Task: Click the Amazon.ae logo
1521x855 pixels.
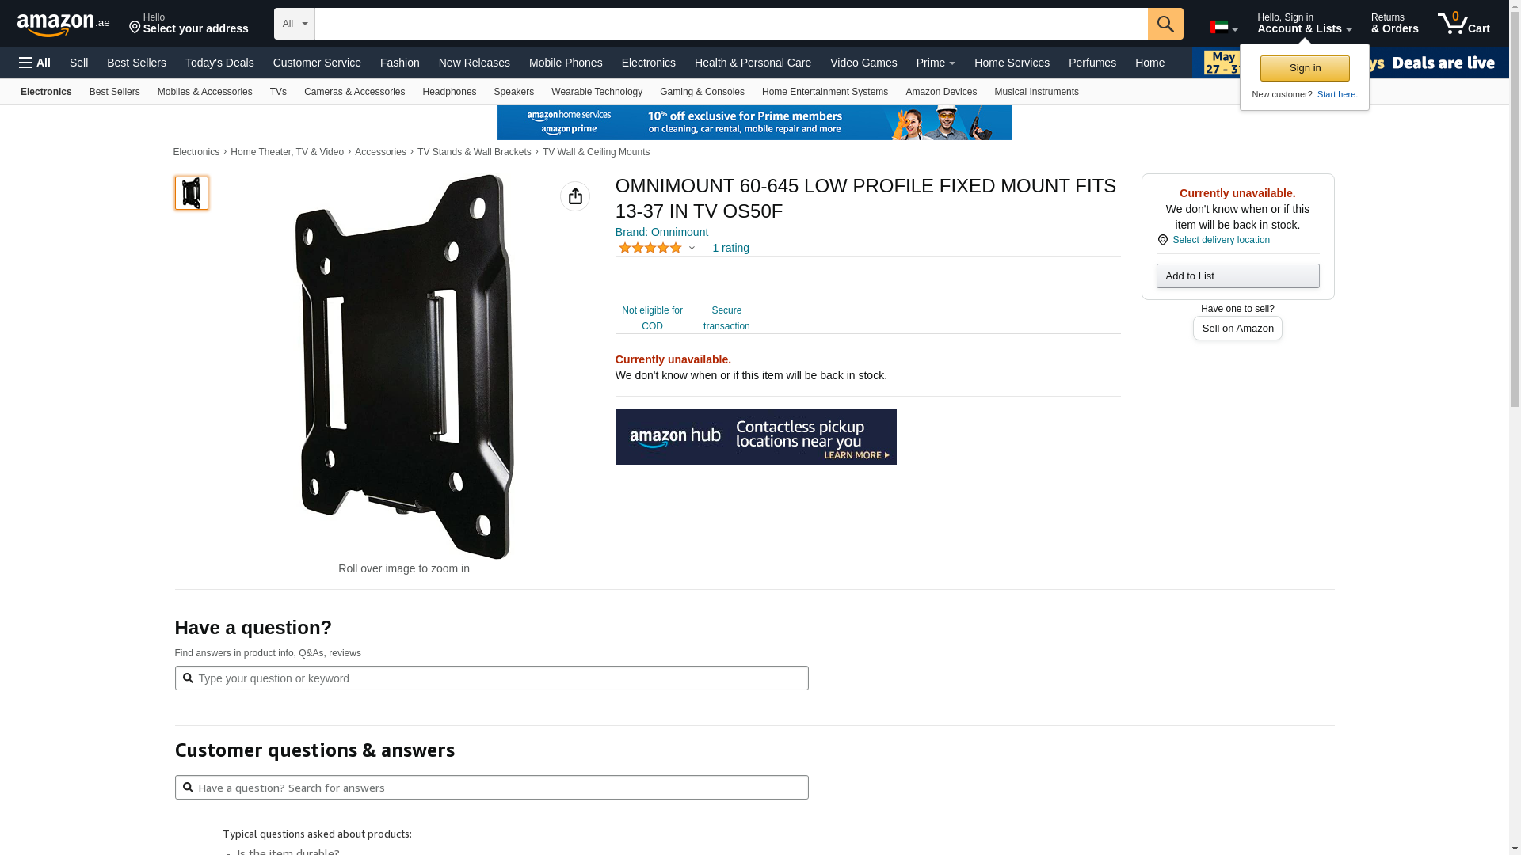Action: coord(63,25)
